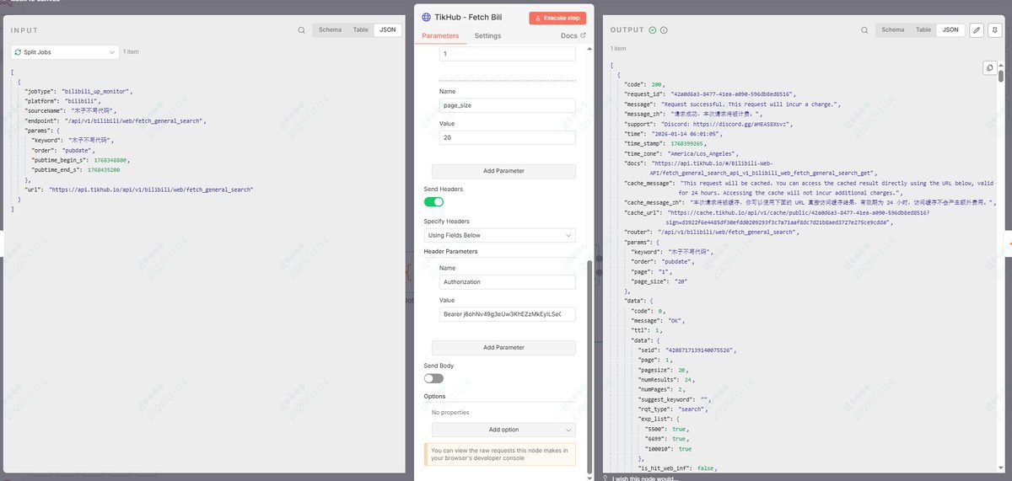Click the "jobType" key in input JSON
This screenshot has height=481, width=1012.
click(39, 90)
